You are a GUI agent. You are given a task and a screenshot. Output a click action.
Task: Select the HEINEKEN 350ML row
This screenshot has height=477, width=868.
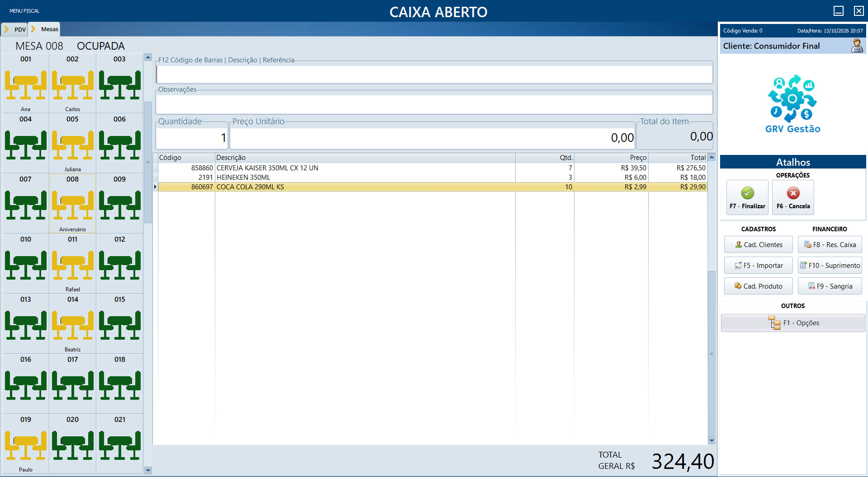[432, 178]
